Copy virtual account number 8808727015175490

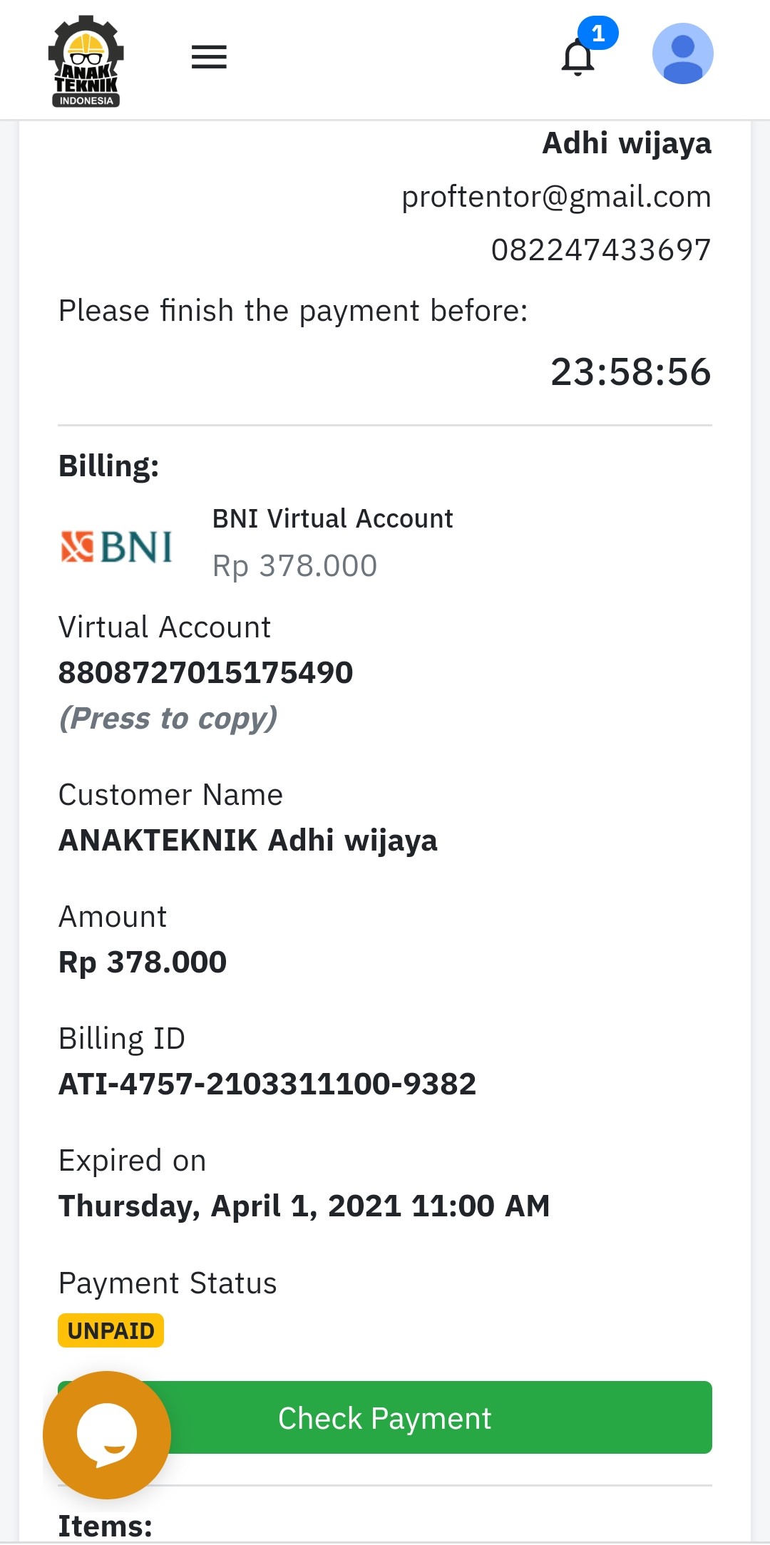point(205,672)
